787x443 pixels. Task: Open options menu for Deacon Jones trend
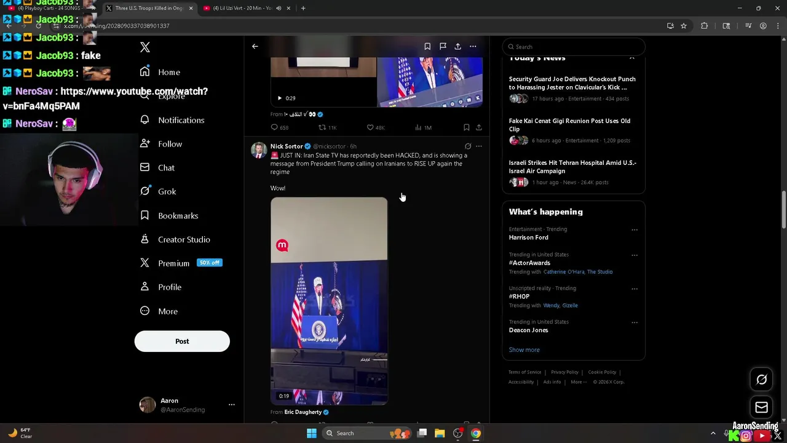635,322
